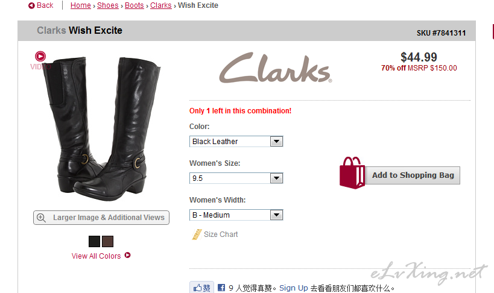The image size is (494, 293).
Task: Expand the Women's Size dropdown
Action: 236,178
